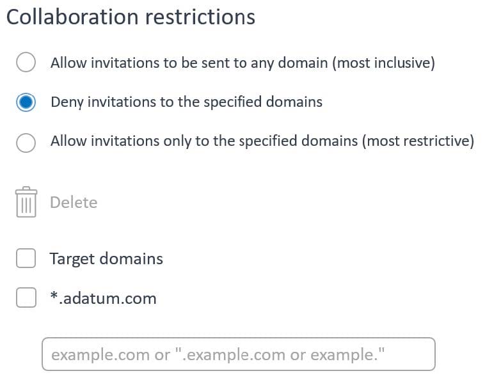Screen dimensions: 485x380
Task: Select 'Deny invitations to the specified domains' radio
Action: click(26, 102)
